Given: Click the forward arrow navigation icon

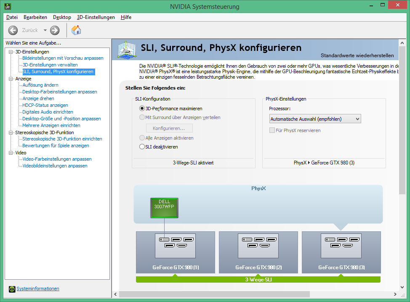Looking at the screenshot, I should pos(55,30).
